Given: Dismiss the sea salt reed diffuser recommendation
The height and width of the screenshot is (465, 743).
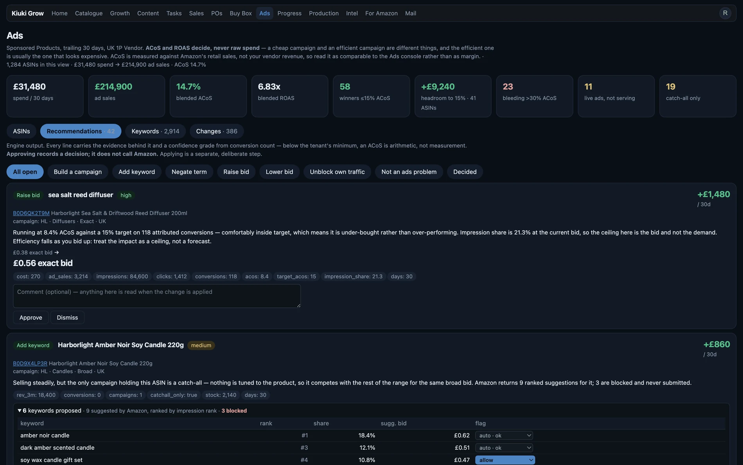Looking at the screenshot, I should coord(67,317).
